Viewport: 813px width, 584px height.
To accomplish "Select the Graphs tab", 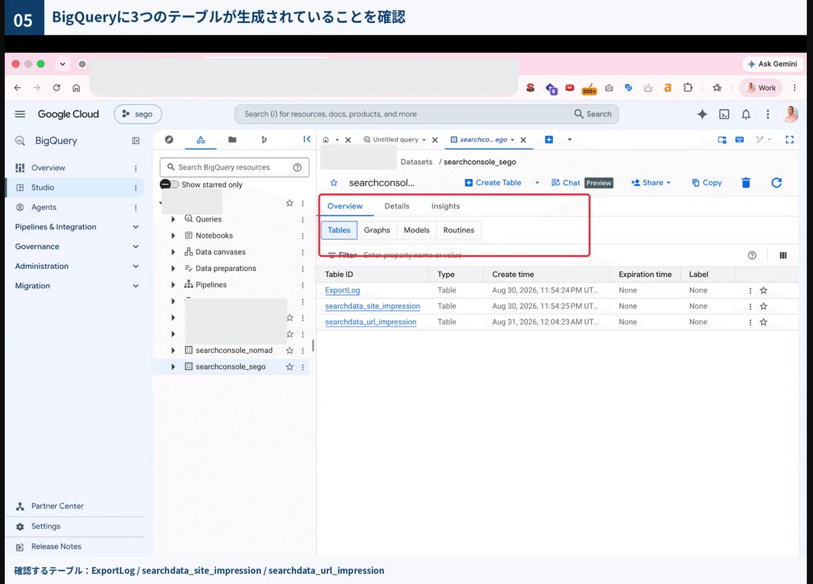I will click(377, 230).
